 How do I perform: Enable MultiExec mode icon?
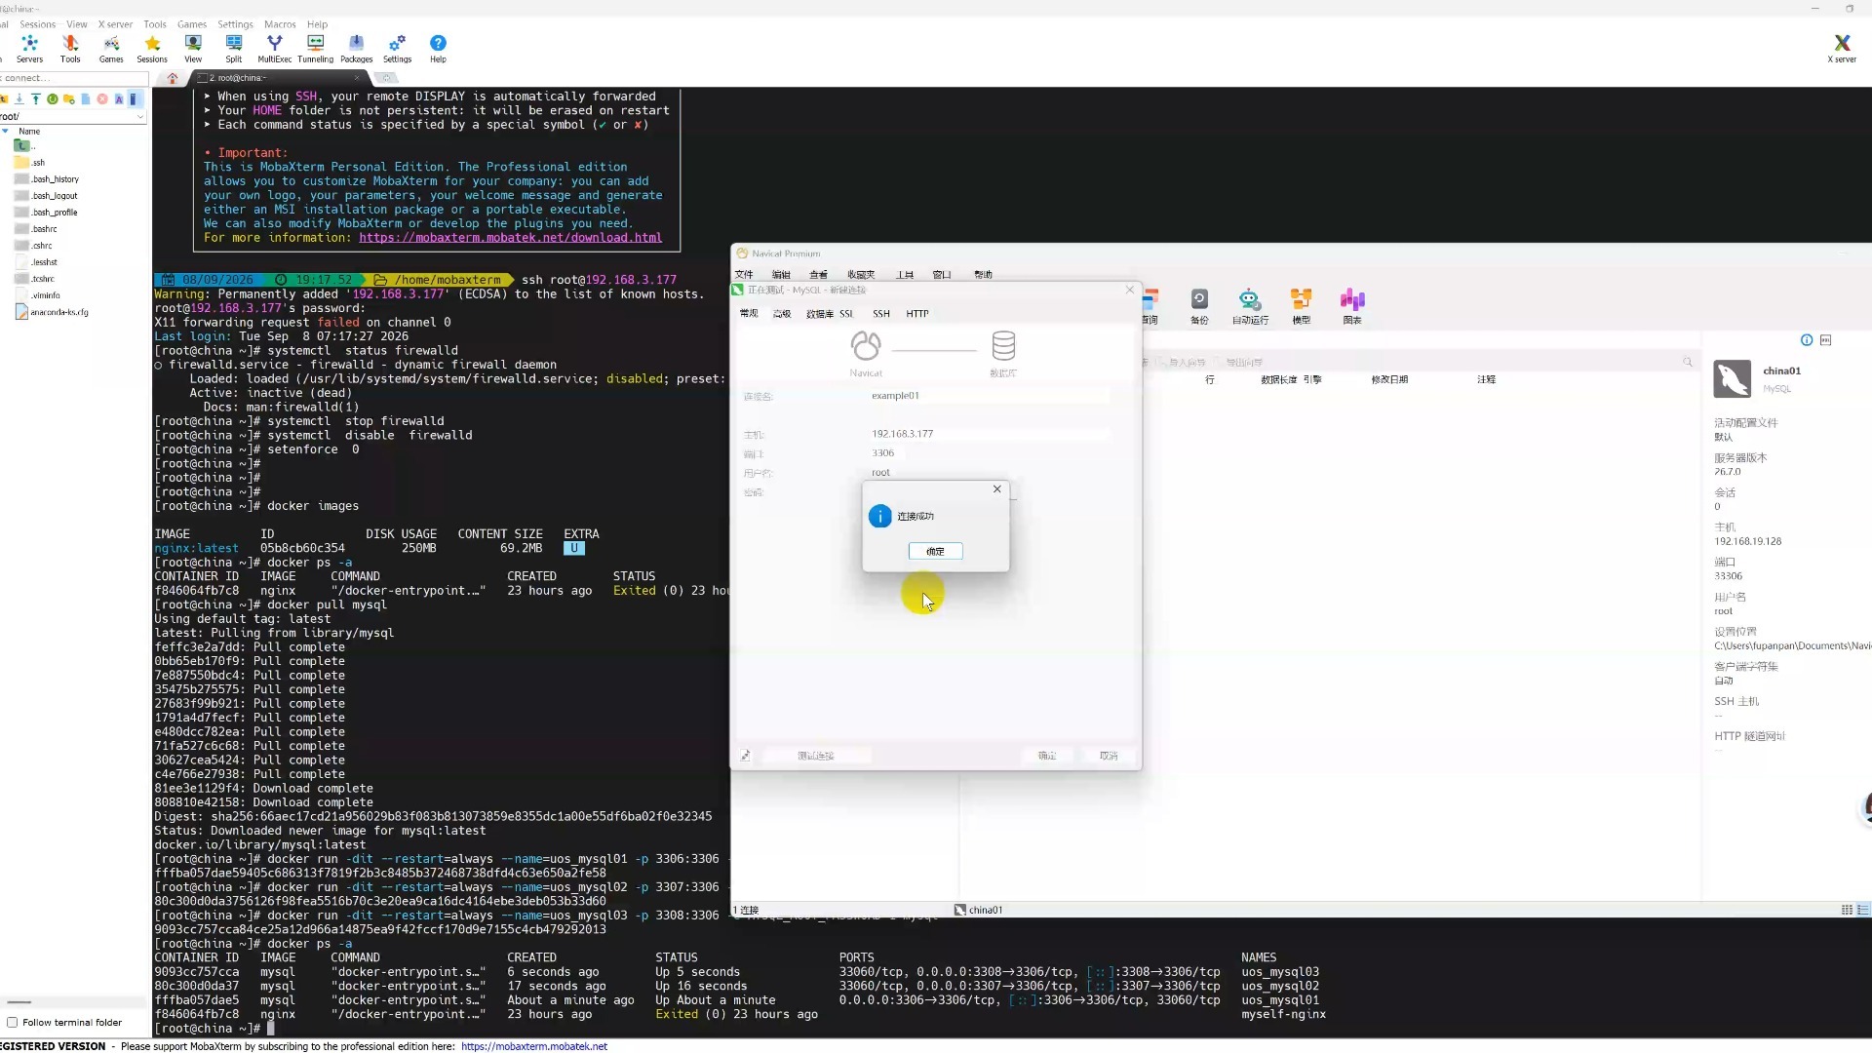[x=275, y=48]
